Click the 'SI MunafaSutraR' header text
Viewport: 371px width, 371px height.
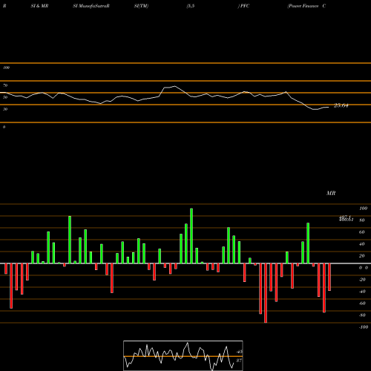click(91, 6)
